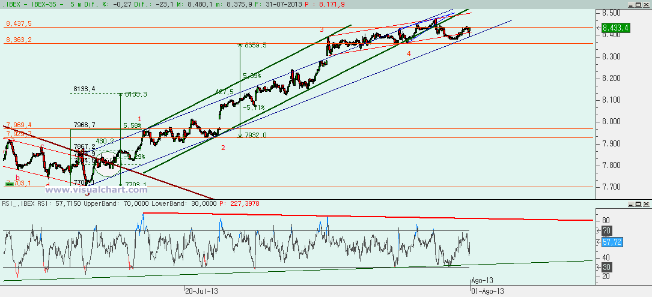Click the 8,363,2 horizontal level label
Screen dimensions: 652x297
coord(18,40)
